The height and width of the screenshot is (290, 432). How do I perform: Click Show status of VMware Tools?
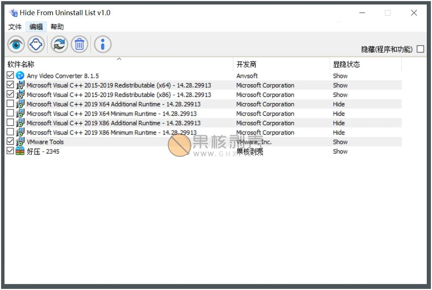340,142
